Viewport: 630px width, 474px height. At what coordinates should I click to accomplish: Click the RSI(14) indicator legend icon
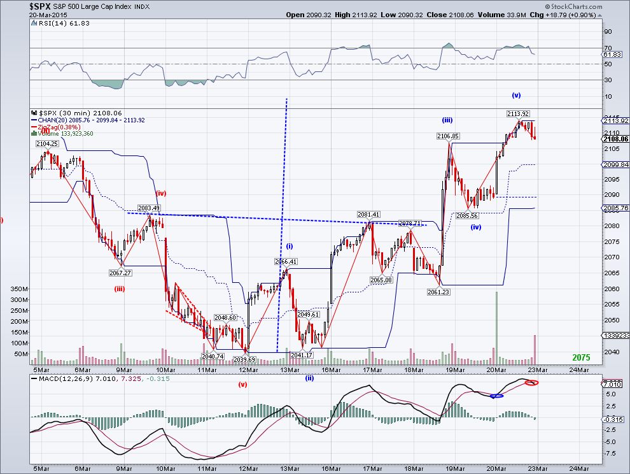tap(34, 24)
